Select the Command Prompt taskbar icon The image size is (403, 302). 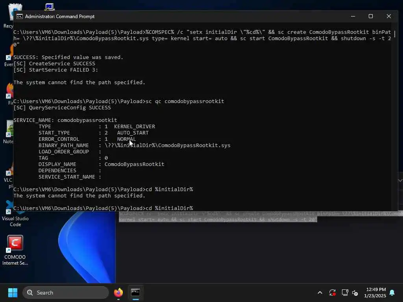(x=135, y=293)
